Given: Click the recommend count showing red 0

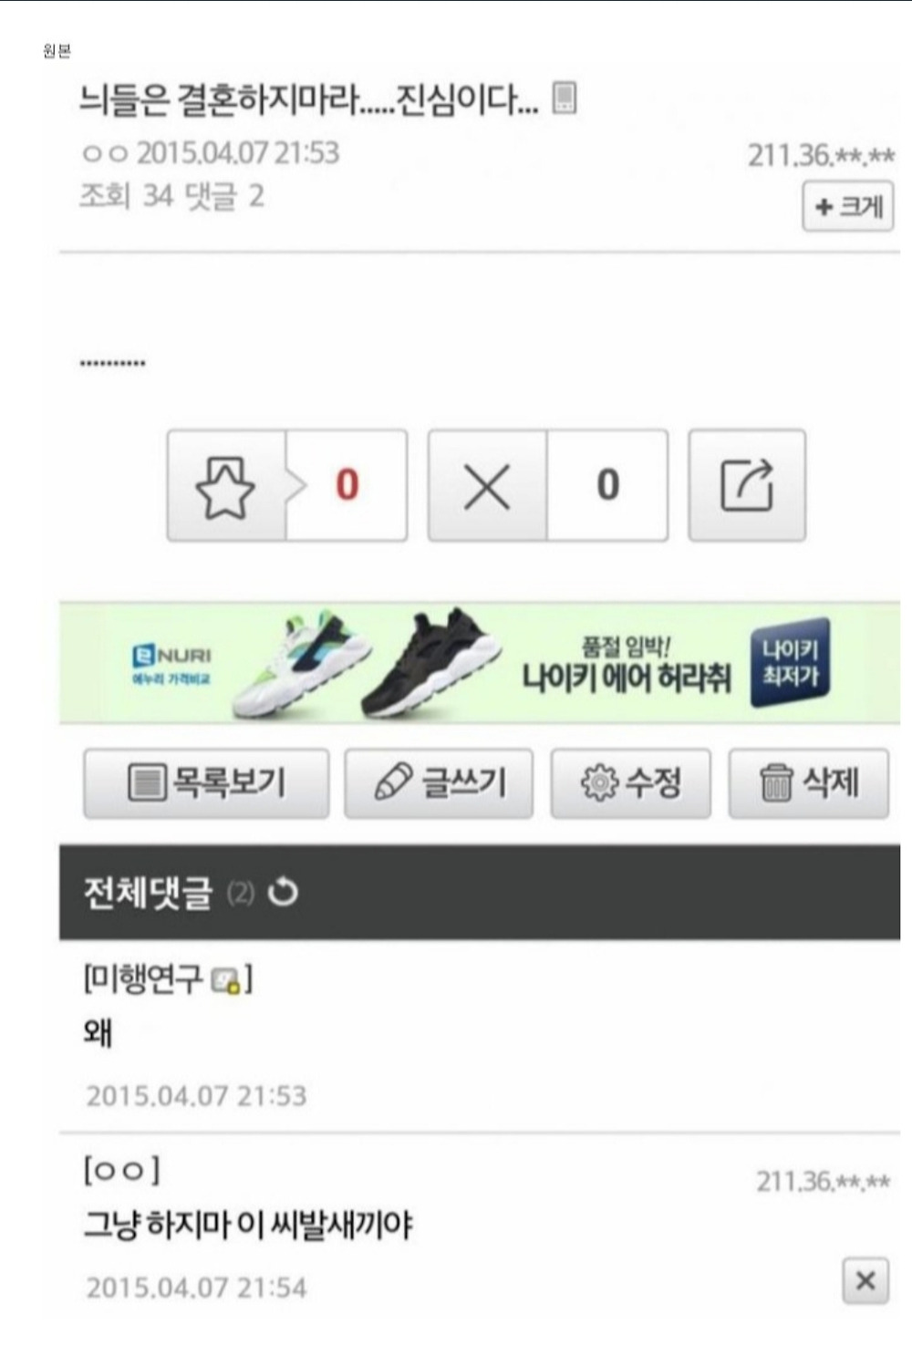Looking at the screenshot, I should (347, 486).
